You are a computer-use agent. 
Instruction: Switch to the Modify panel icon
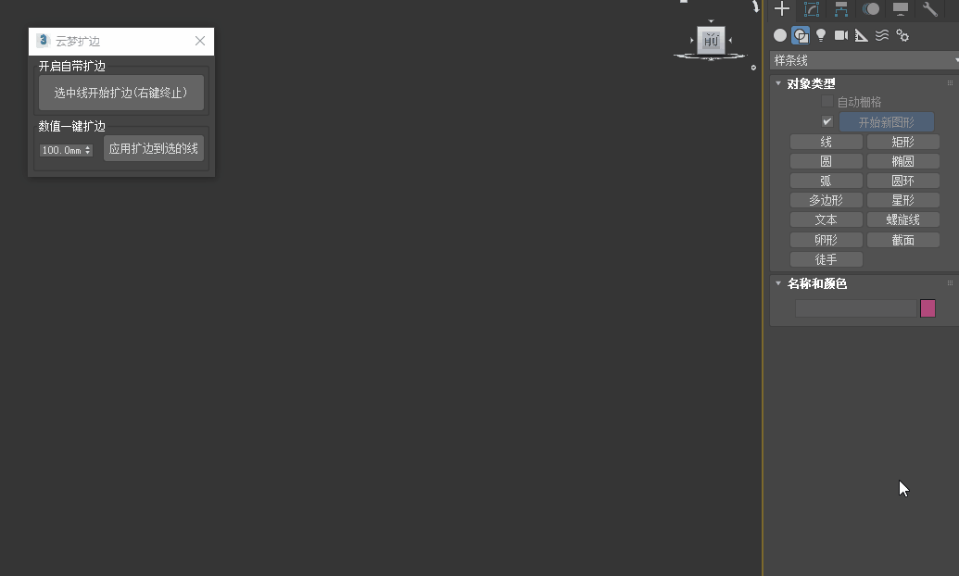(812, 8)
